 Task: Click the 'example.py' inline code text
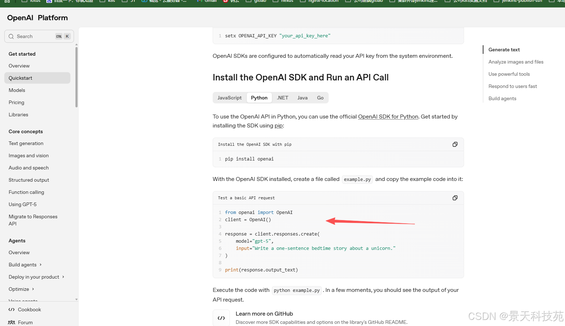(357, 179)
